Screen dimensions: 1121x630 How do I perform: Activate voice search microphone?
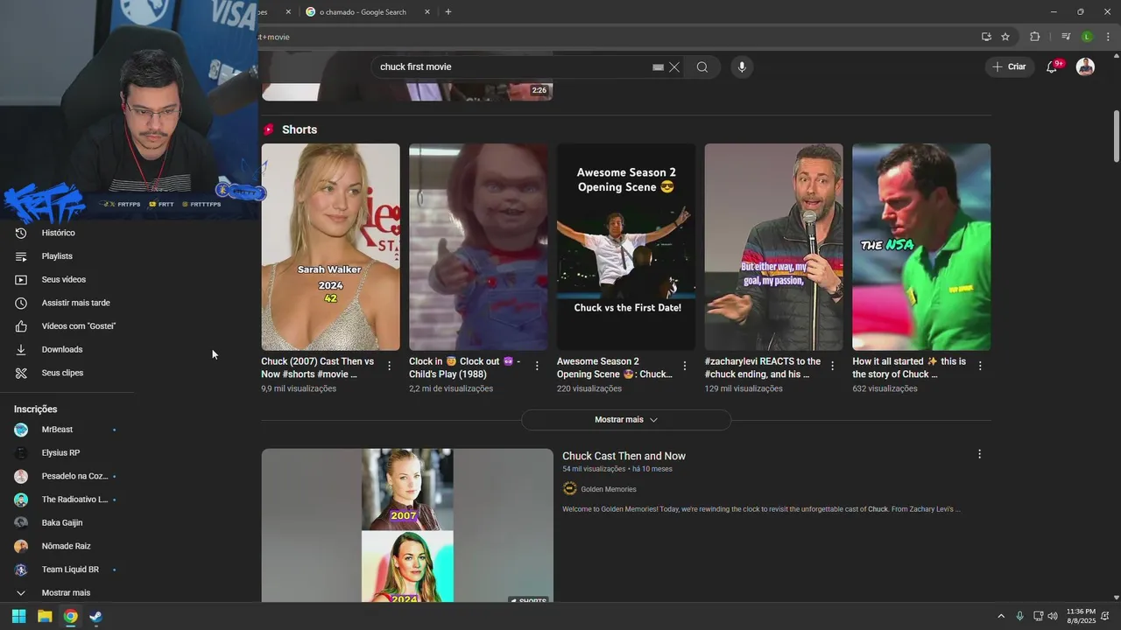(x=742, y=67)
